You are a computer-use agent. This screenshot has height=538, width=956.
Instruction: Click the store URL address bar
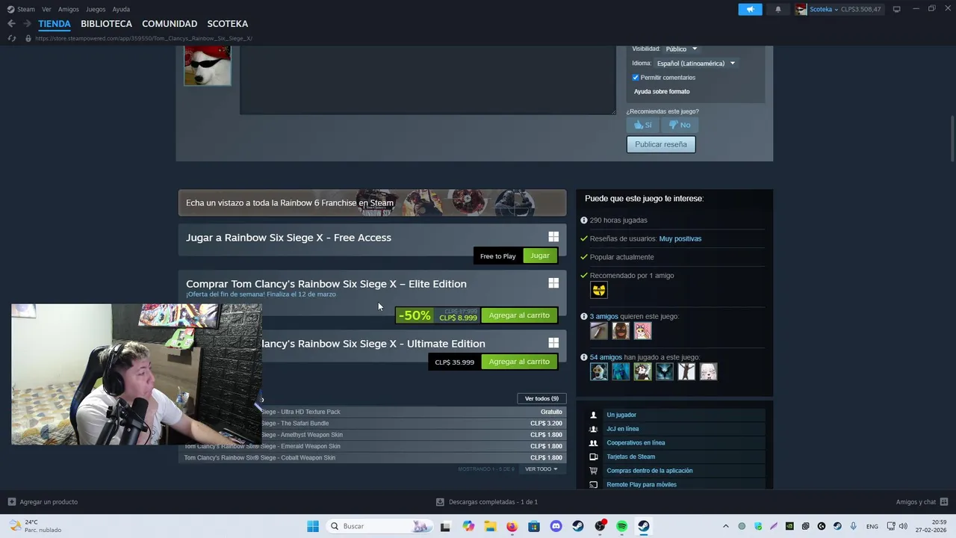143,38
